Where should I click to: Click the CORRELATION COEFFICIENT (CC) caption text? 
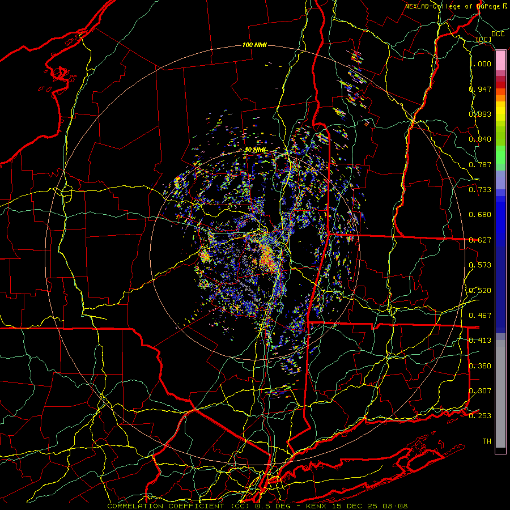tap(180, 506)
